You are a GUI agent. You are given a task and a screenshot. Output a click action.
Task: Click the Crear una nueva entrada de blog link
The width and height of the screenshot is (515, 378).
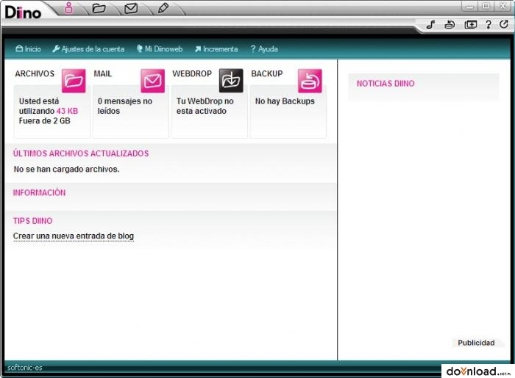[x=74, y=236]
